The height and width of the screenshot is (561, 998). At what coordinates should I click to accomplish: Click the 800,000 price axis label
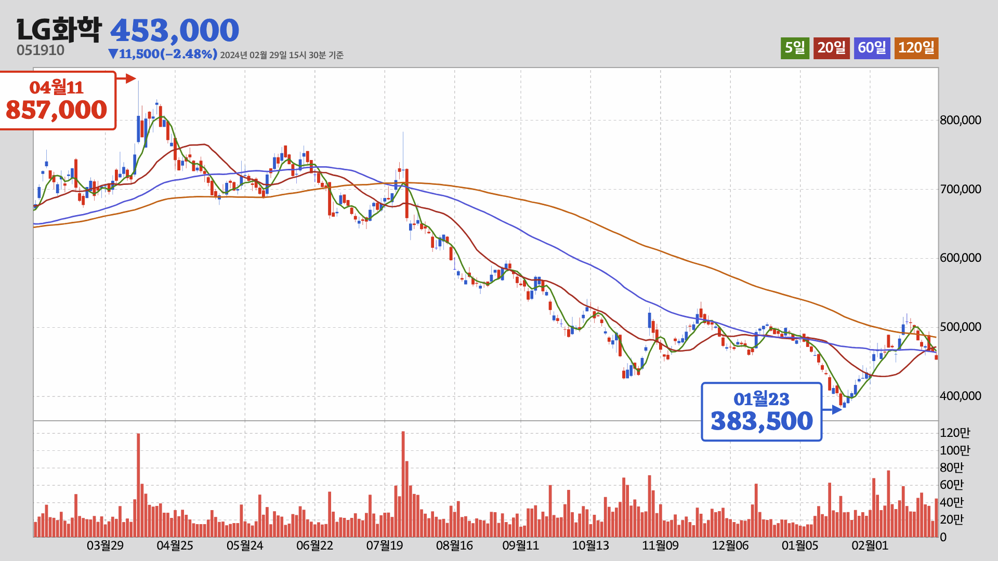click(961, 121)
